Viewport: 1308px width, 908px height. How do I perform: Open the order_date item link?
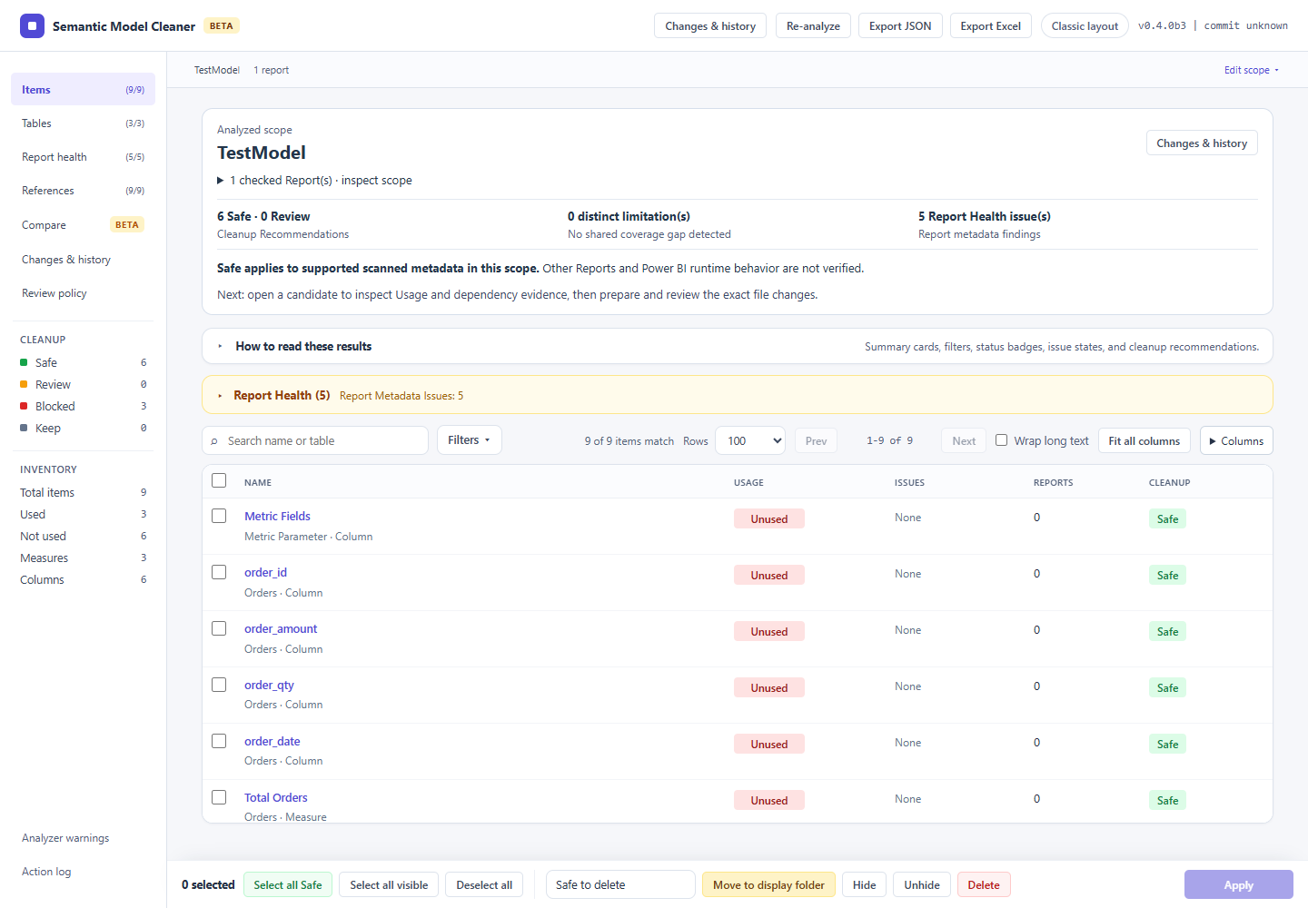[272, 741]
